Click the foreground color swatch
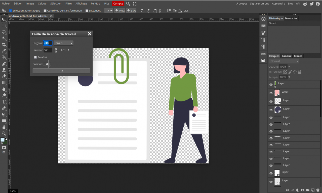The width and height of the screenshot is (322, 193). (x=3, y=140)
